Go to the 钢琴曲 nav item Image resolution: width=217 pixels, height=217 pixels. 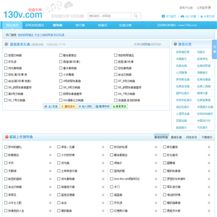tap(58, 25)
